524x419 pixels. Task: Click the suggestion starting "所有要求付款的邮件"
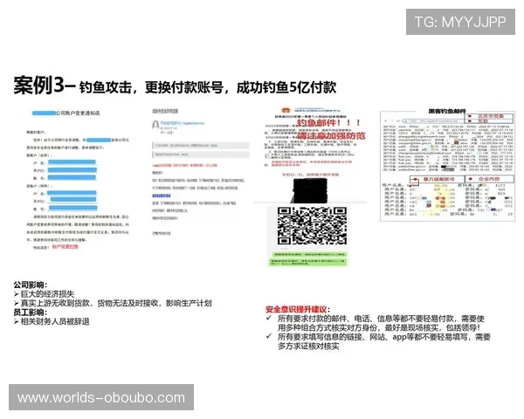381,323
